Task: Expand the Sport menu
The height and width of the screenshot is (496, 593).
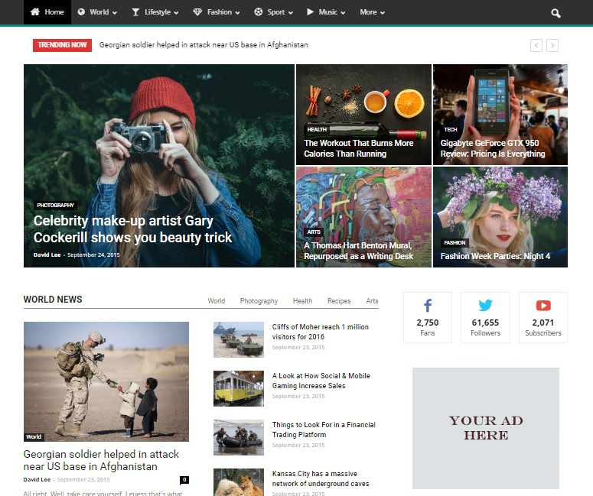Action: 275,12
